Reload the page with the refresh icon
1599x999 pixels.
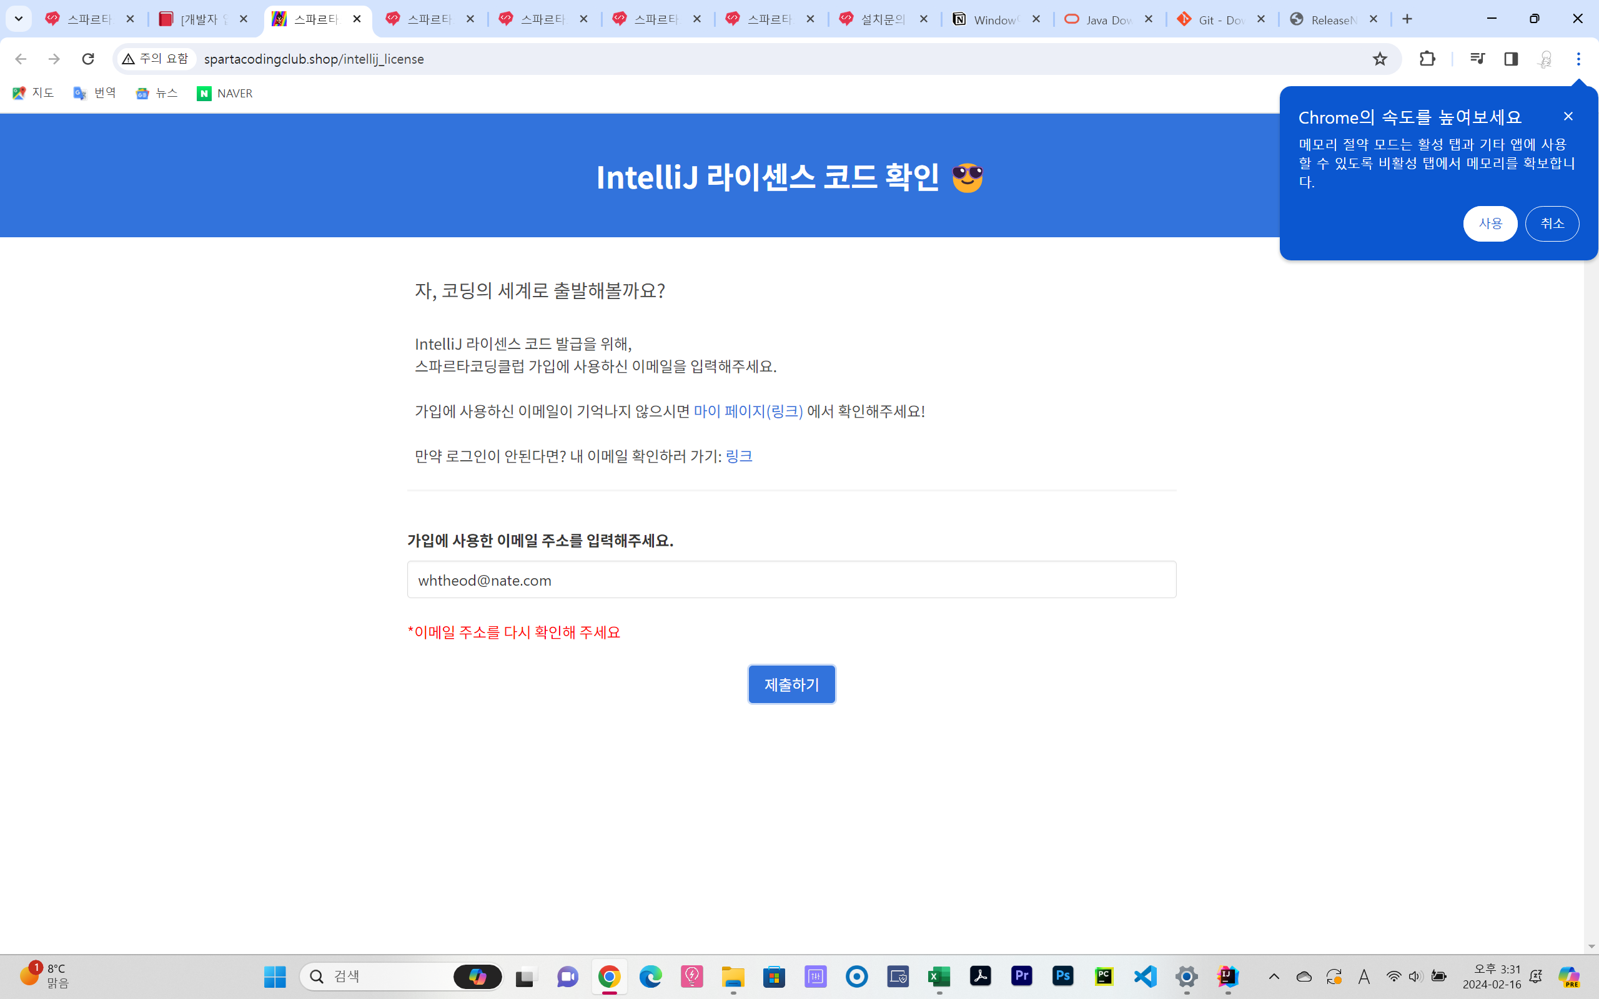click(x=88, y=59)
